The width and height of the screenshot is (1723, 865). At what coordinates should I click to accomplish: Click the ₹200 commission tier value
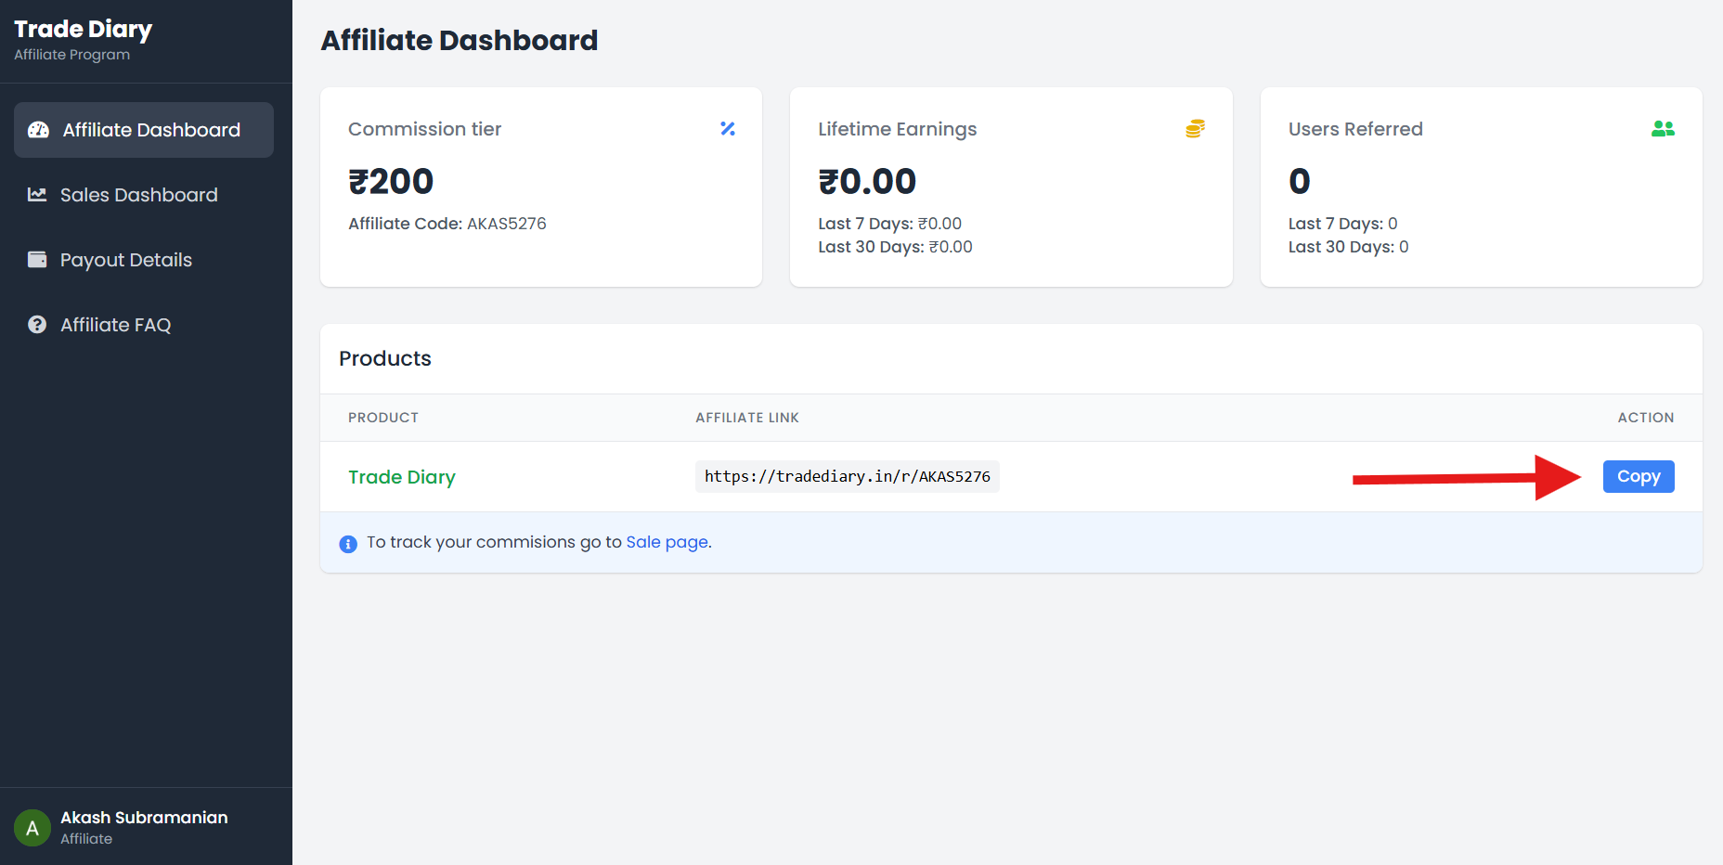point(391,182)
